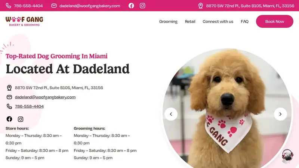Screen dimensions: 299x168
Task: Click the golden doodle photo in the carousel
Action: point(227,109)
